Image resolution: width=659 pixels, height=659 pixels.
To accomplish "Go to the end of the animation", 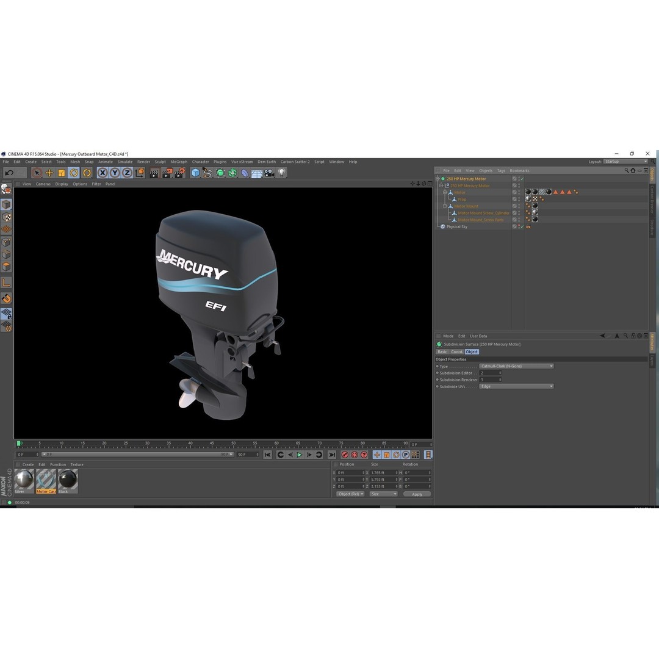I will pyautogui.click(x=331, y=455).
